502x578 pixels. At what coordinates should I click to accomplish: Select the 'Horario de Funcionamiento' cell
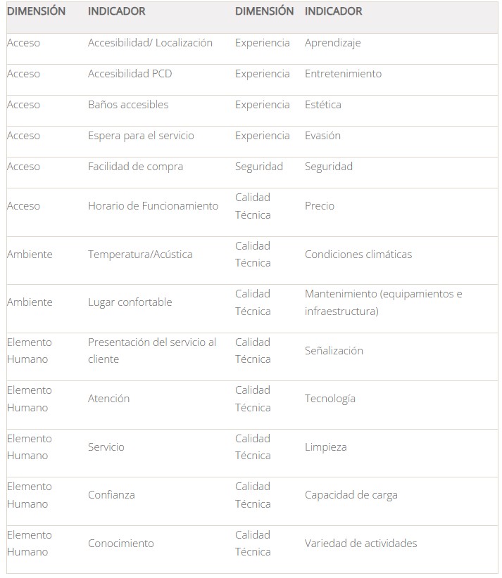(x=153, y=206)
